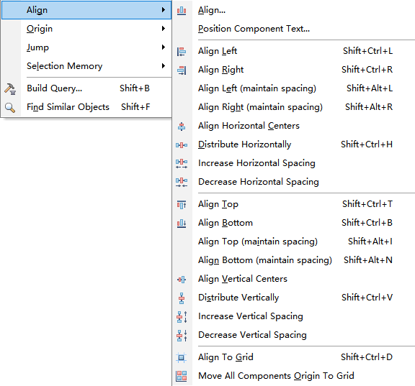Click the Find Similar Objects magnifier icon
The image size is (415, 386).
10,108
